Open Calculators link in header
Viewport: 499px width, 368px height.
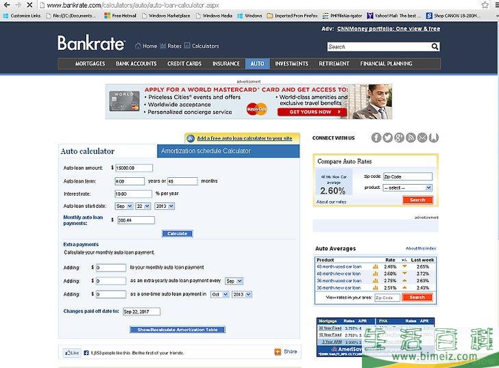click(x=202, y=46)
